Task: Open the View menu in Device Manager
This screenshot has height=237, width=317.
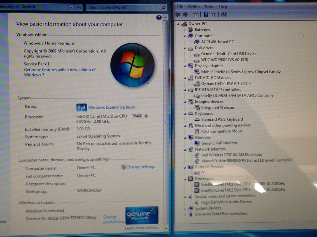Action: click(209, 6)
